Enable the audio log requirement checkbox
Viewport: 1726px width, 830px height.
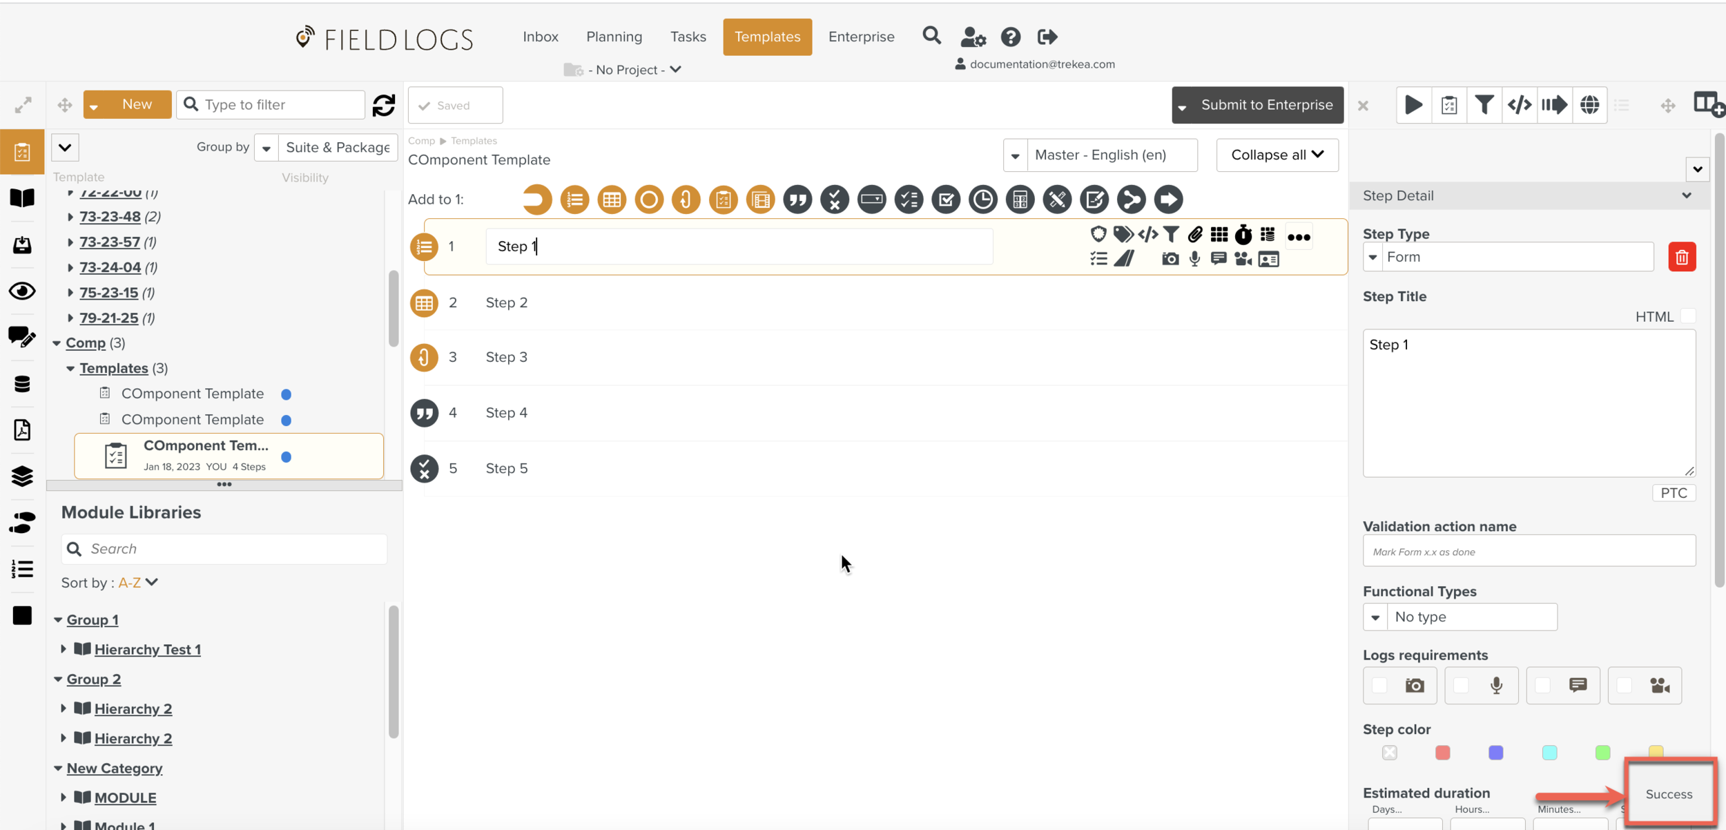pyautogui.click(x=1461, y=685)
